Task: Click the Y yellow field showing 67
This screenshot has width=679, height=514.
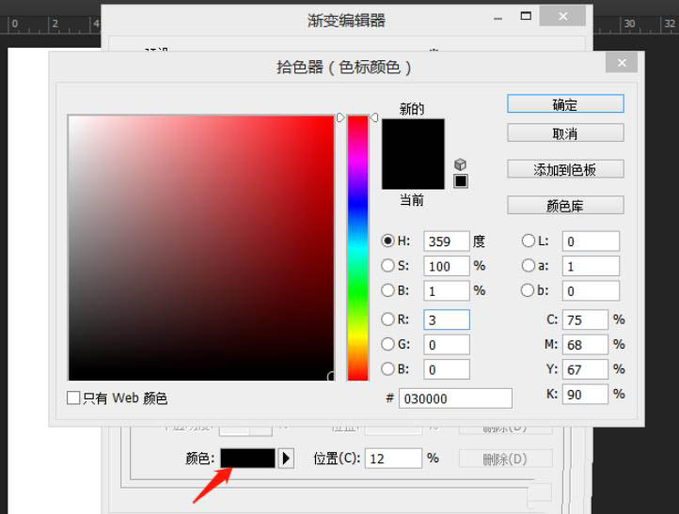Action: (585, 369)
